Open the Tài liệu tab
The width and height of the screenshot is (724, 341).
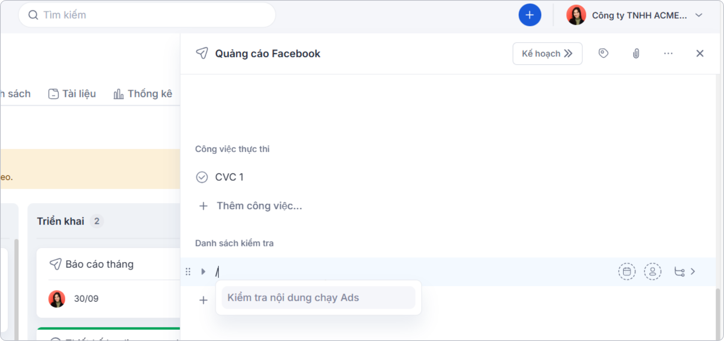72,94
